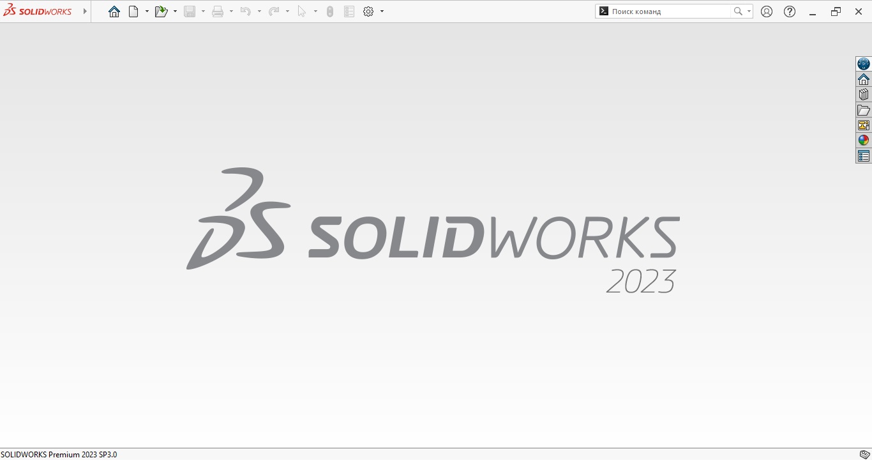This screenshot has height=465, width=872.
Task: Click the SOLIDWORKS logo menu
Action: [x=38, y=11]
